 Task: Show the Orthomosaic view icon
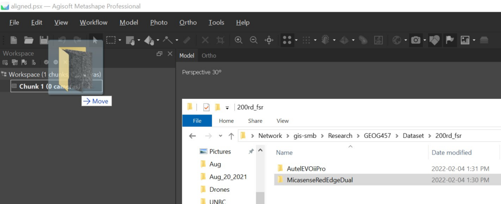pos(378,40)
